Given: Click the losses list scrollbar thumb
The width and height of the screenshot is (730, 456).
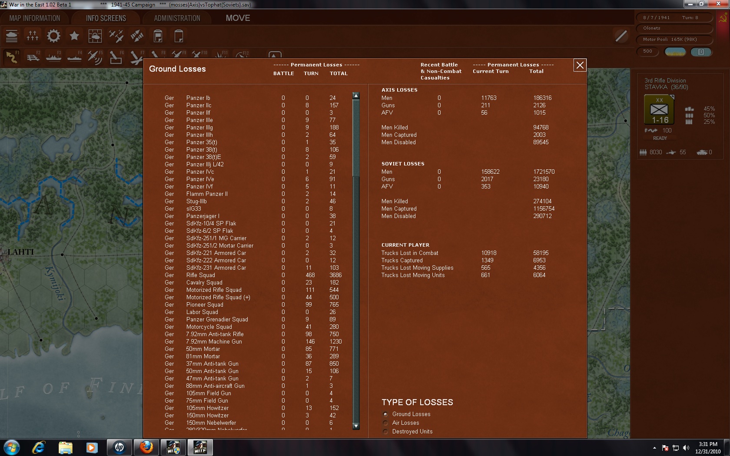Looking at the screenshot, I should tap(356, 138).
